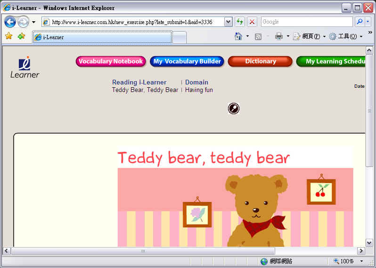Click My Vocabulary Builder button

click(x=187, y=61)
